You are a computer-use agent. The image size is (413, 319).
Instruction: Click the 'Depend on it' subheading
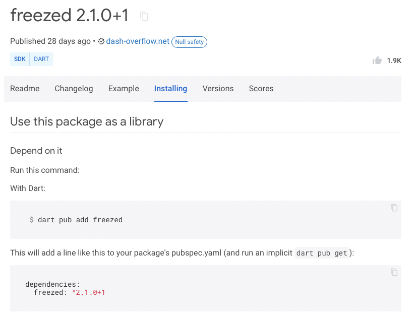36,151
